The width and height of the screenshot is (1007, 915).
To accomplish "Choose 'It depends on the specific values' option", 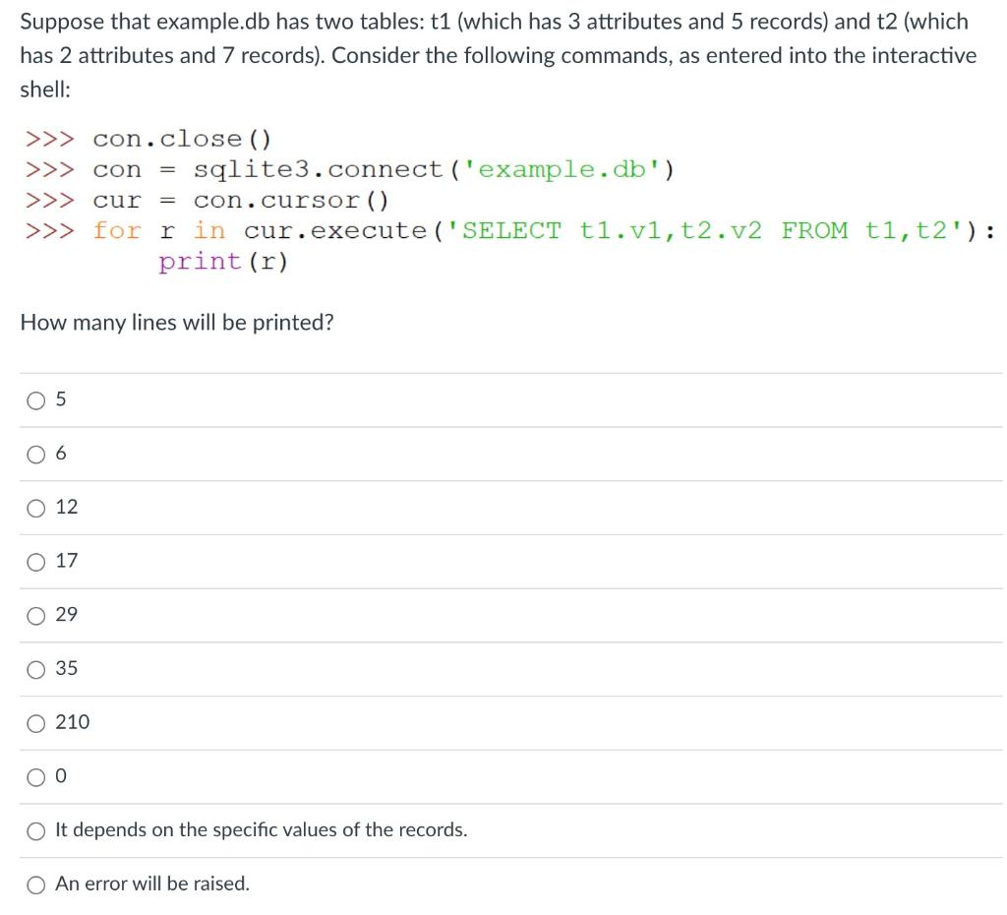I will click(36, 829).
